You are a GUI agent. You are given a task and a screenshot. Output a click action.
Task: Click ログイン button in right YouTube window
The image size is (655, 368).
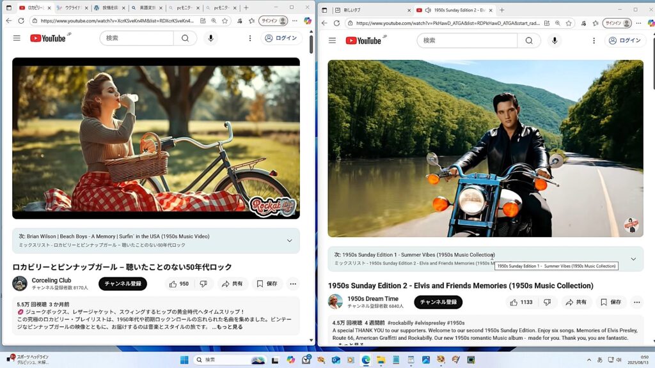(x=625, y=40)
